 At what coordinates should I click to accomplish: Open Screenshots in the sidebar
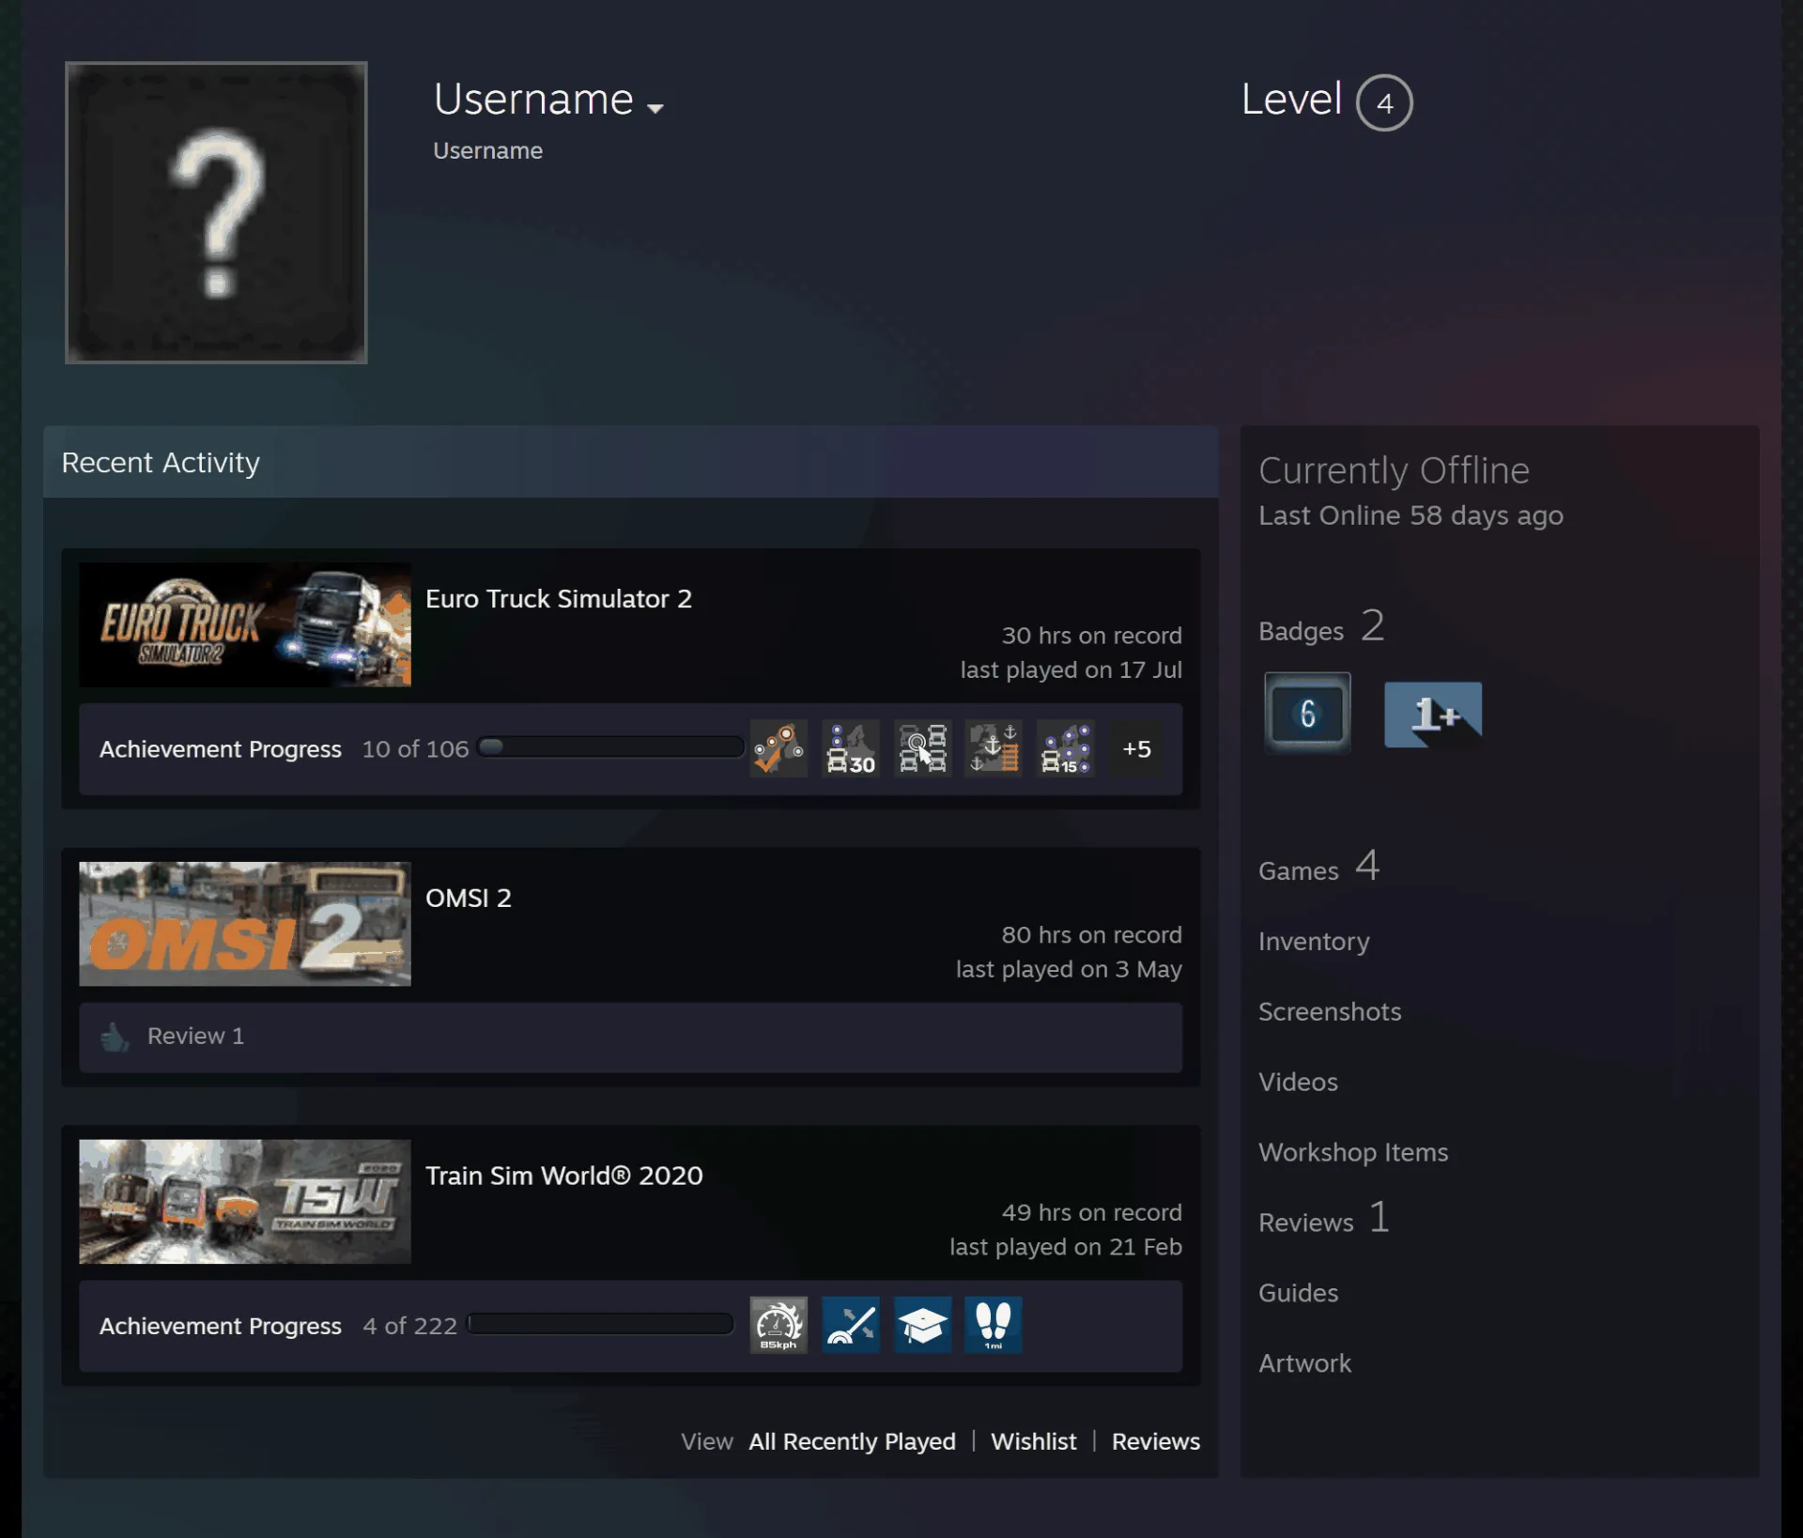pos(1330,1012)
